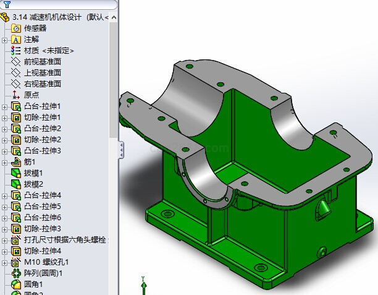The height and width of the screenshot is (295, 378).
Task: Click the panel collapse handle on splitter
Action: pyautogui.click(x=121, y=148)
